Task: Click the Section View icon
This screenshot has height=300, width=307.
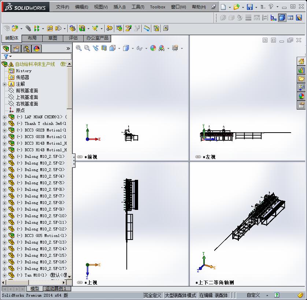Action: (x=104, y=48)
